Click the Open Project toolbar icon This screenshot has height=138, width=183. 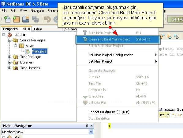pyautogui.click(x=26, y=19)
